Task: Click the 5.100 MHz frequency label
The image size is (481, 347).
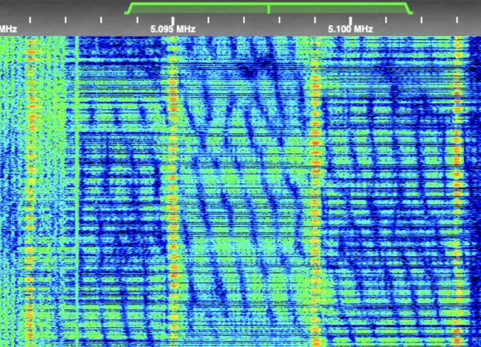Action: pyautogui.click(x=350, y=29)
